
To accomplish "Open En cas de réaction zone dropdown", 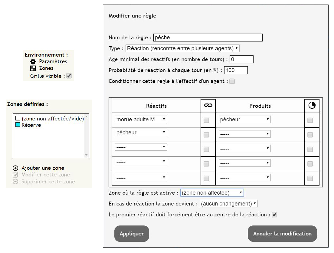I will 228,204.
